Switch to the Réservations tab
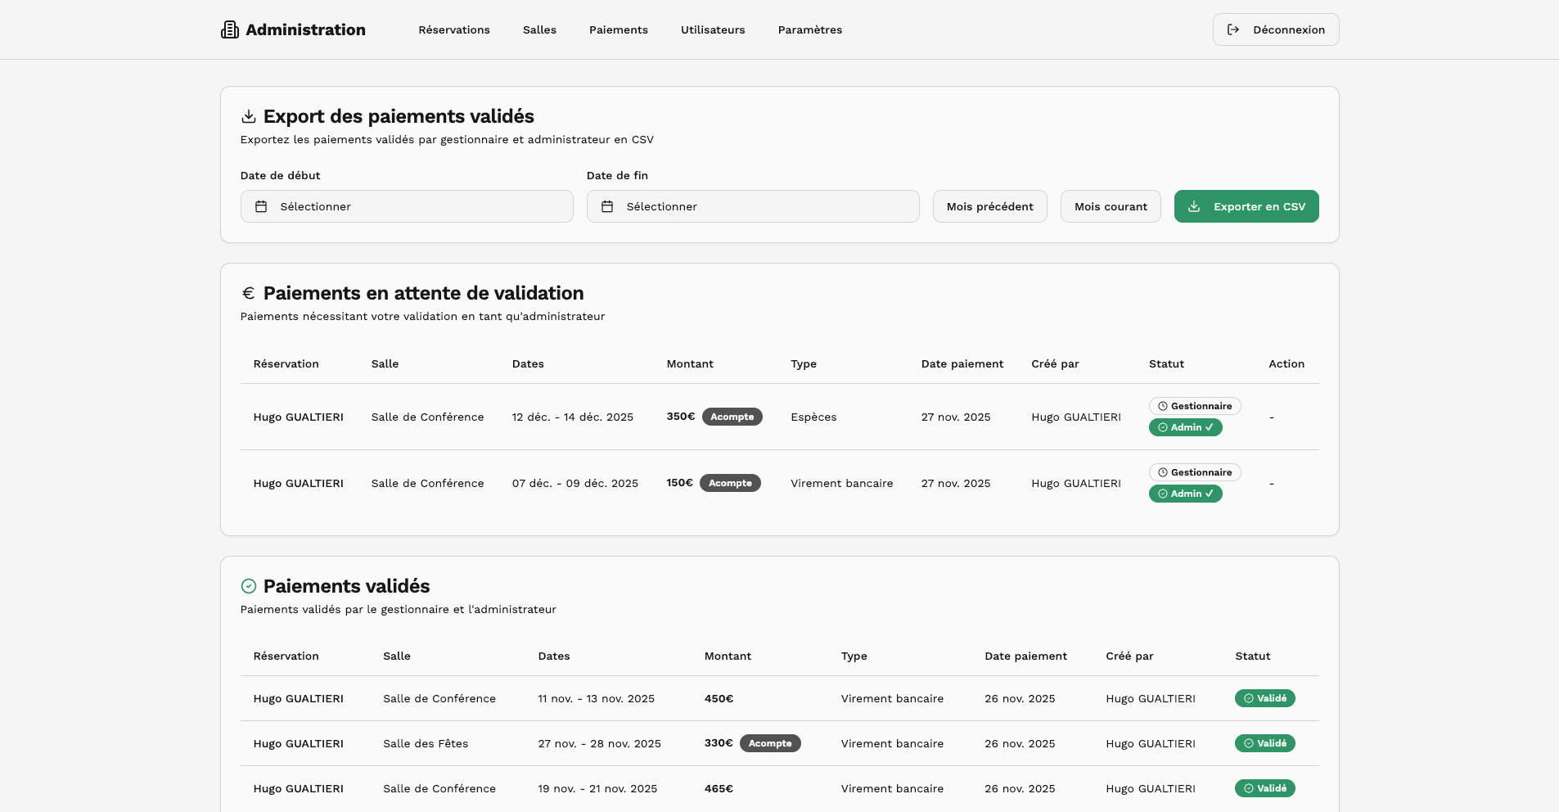This screenshot has width=1559, height=812. (x=454, y=29)
